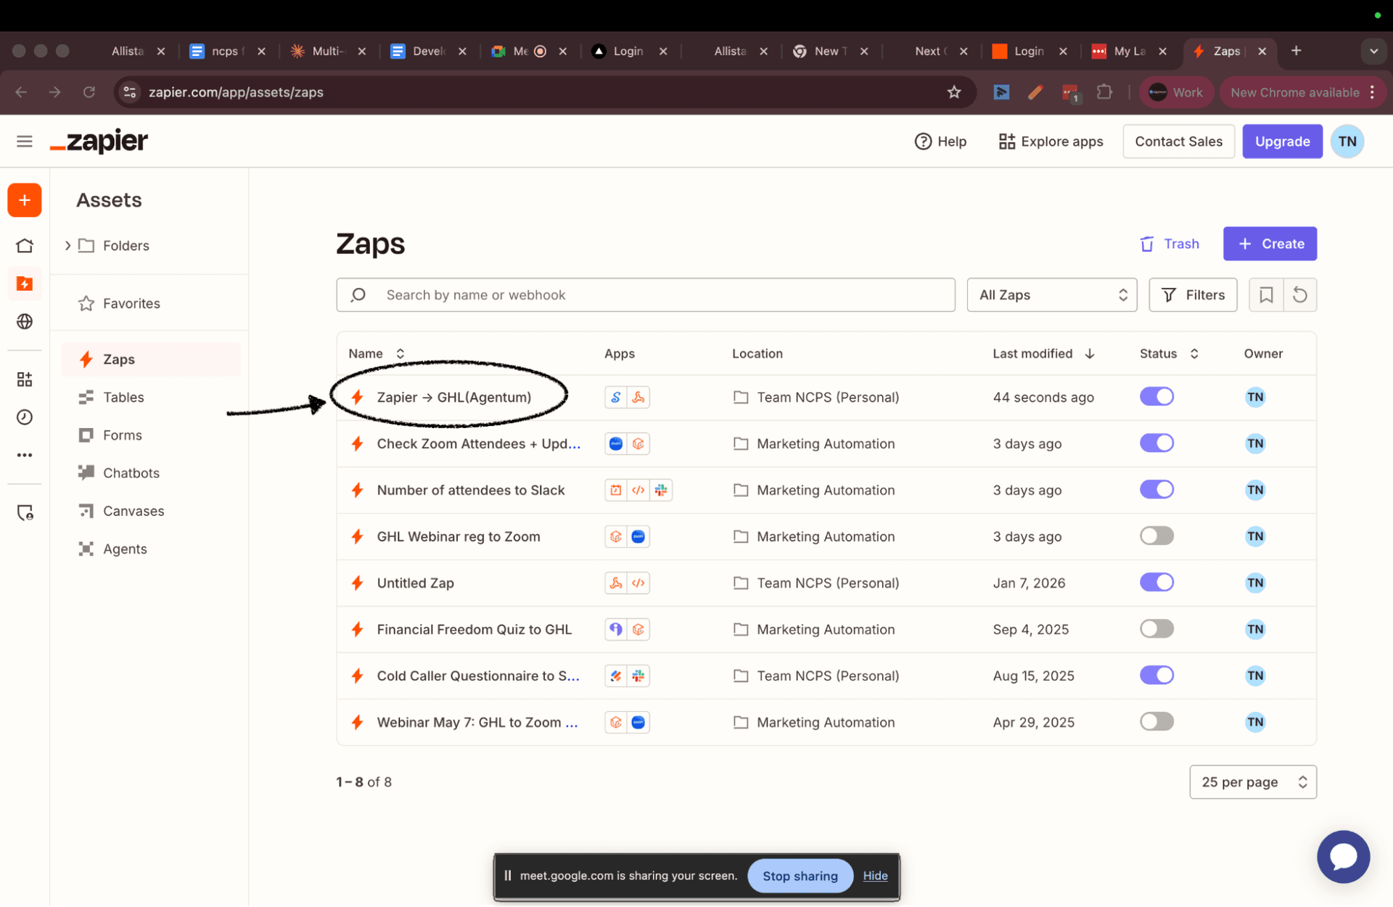Open the All Zaps dropdown
Image resolution: width=1393 pixels, height=907 pixels.
click(x=1052, y=295)
